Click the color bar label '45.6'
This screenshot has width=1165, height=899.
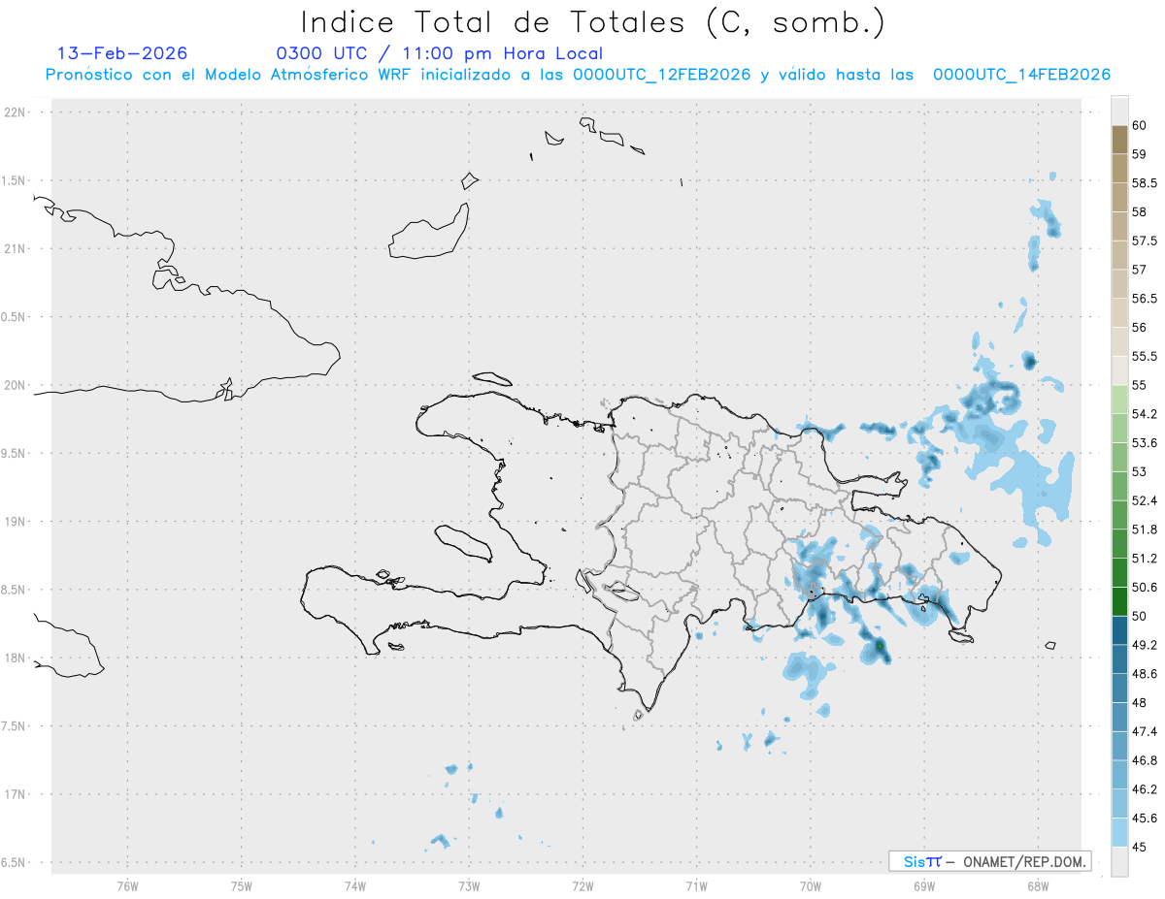point(1145,819)
